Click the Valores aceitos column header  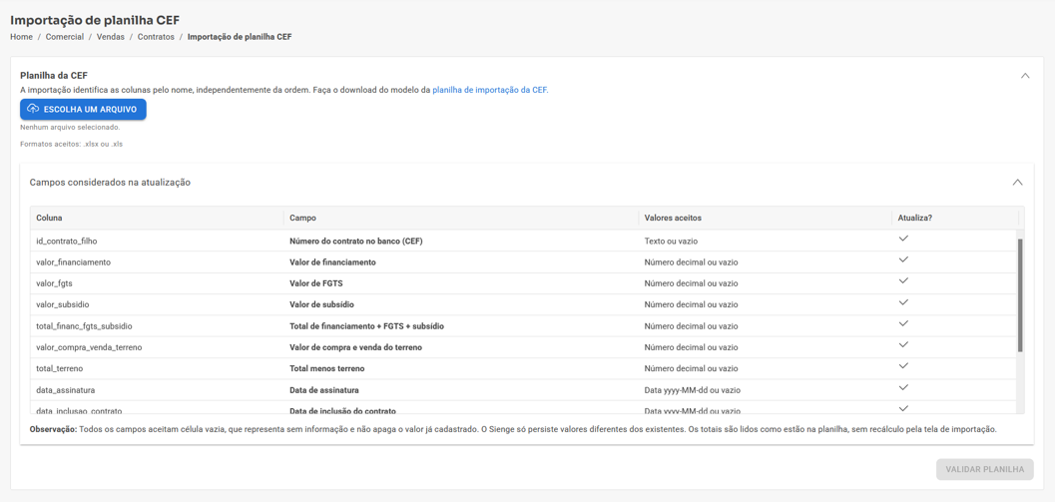765,218
